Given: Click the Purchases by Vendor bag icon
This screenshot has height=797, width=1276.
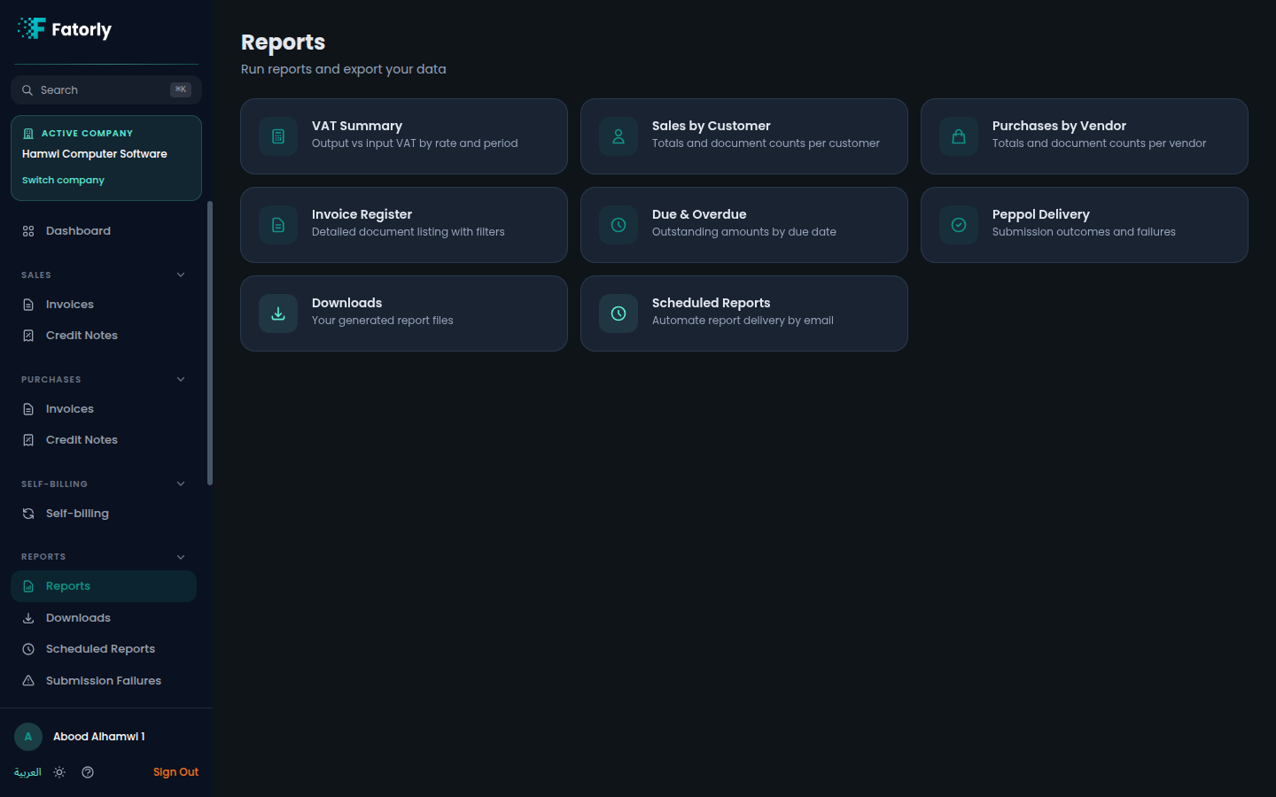Looking at the screenshot, I should (x=959, y=136).
